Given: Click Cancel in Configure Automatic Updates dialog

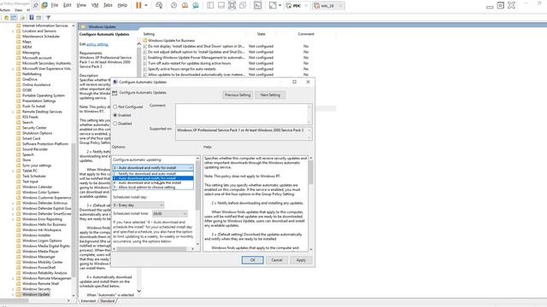Looking at the screenshot, I should pos(277,260).
